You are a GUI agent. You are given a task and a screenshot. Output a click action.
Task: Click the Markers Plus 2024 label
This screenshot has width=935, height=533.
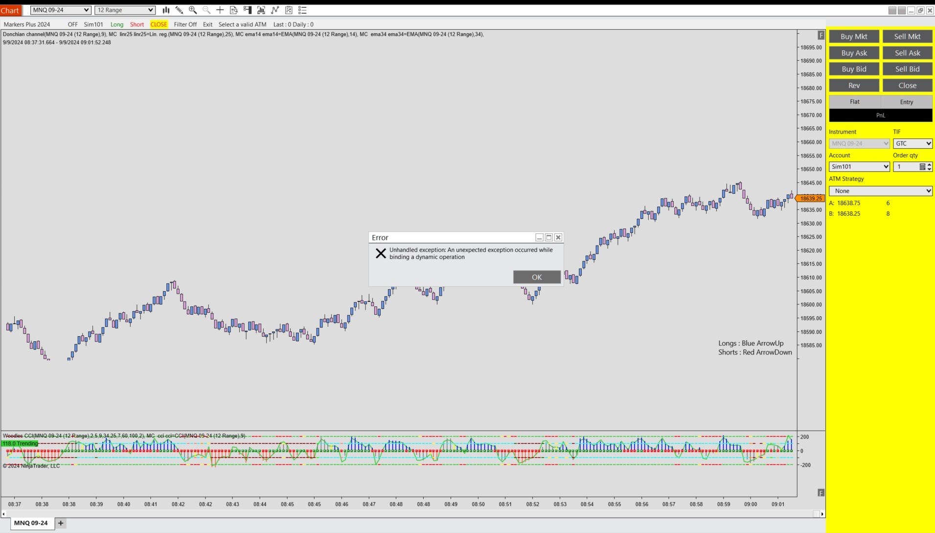[27, 24]
